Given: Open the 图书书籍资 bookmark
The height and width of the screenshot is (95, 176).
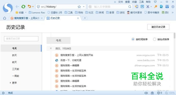Looking at the screenshot, I should [152, 12].
